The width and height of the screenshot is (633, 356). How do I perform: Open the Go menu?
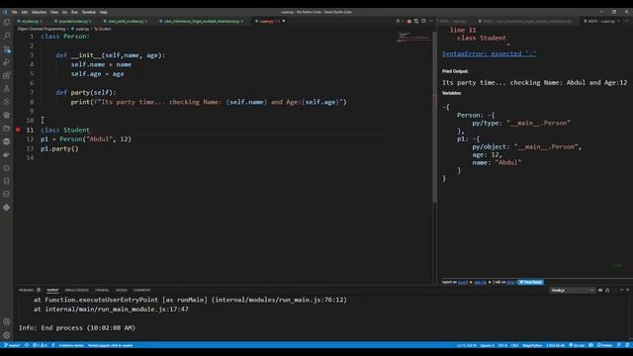click(64, 12)
